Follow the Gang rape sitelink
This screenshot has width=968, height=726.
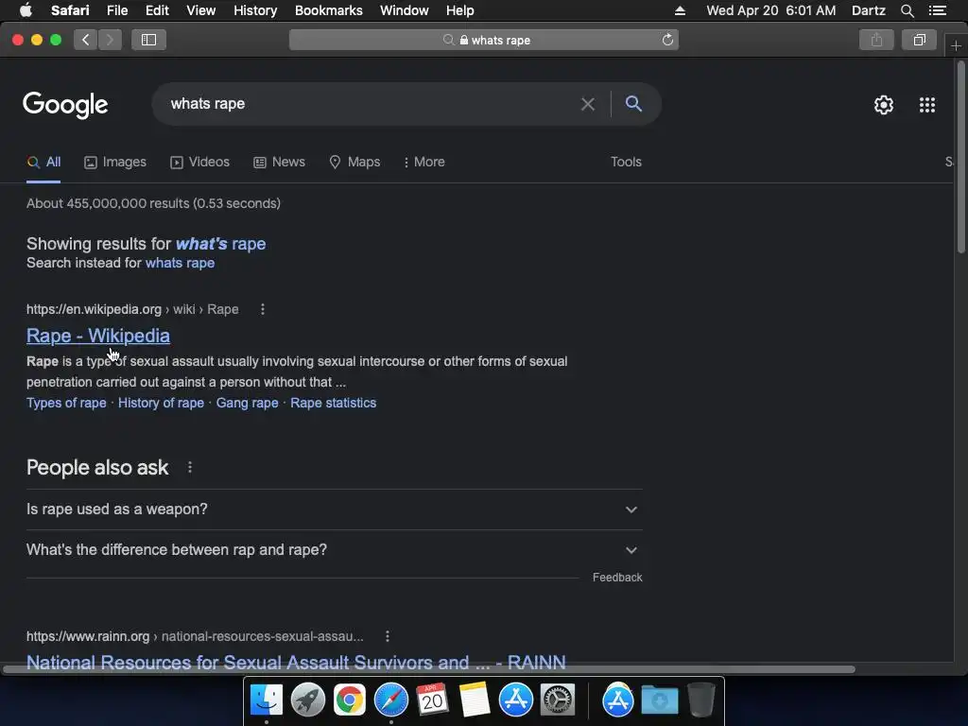pos(247,403)
